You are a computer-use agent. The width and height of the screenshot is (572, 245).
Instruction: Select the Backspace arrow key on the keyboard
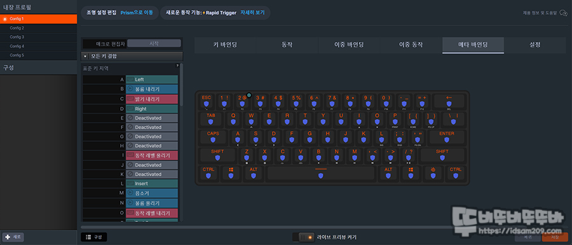point(449,101)
